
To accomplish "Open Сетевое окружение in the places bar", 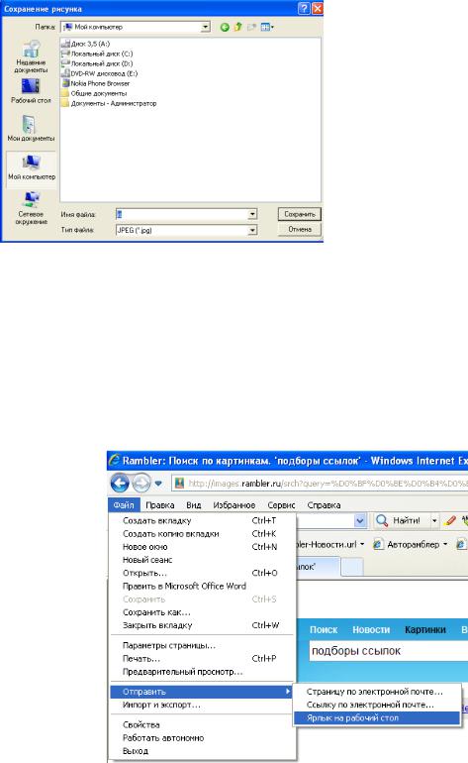I will [x=31, y=208].
